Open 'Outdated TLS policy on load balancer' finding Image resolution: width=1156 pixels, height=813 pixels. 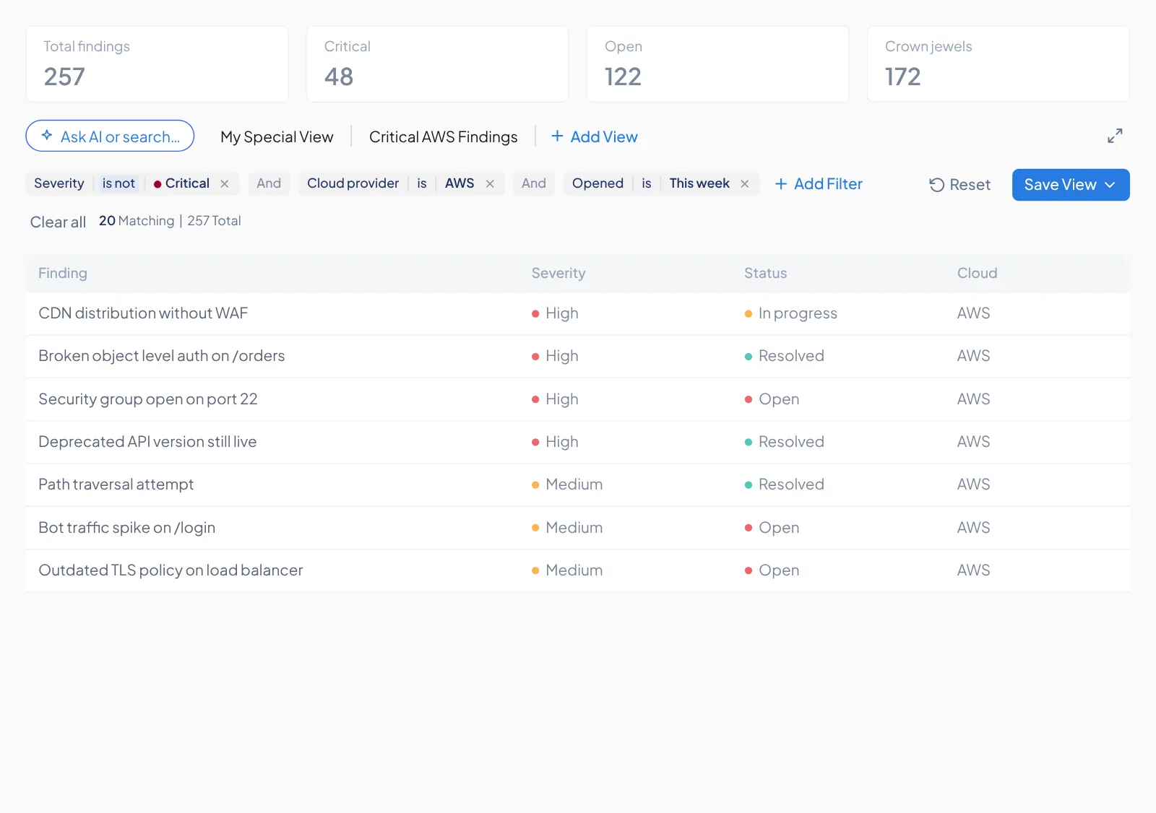tap(171, 570)
